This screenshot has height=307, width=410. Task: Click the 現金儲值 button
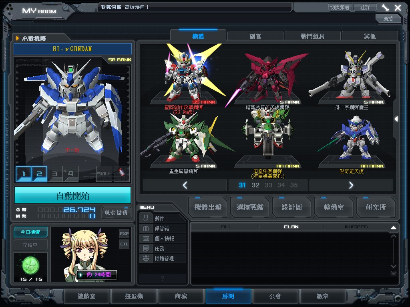[x=116, y=213]
